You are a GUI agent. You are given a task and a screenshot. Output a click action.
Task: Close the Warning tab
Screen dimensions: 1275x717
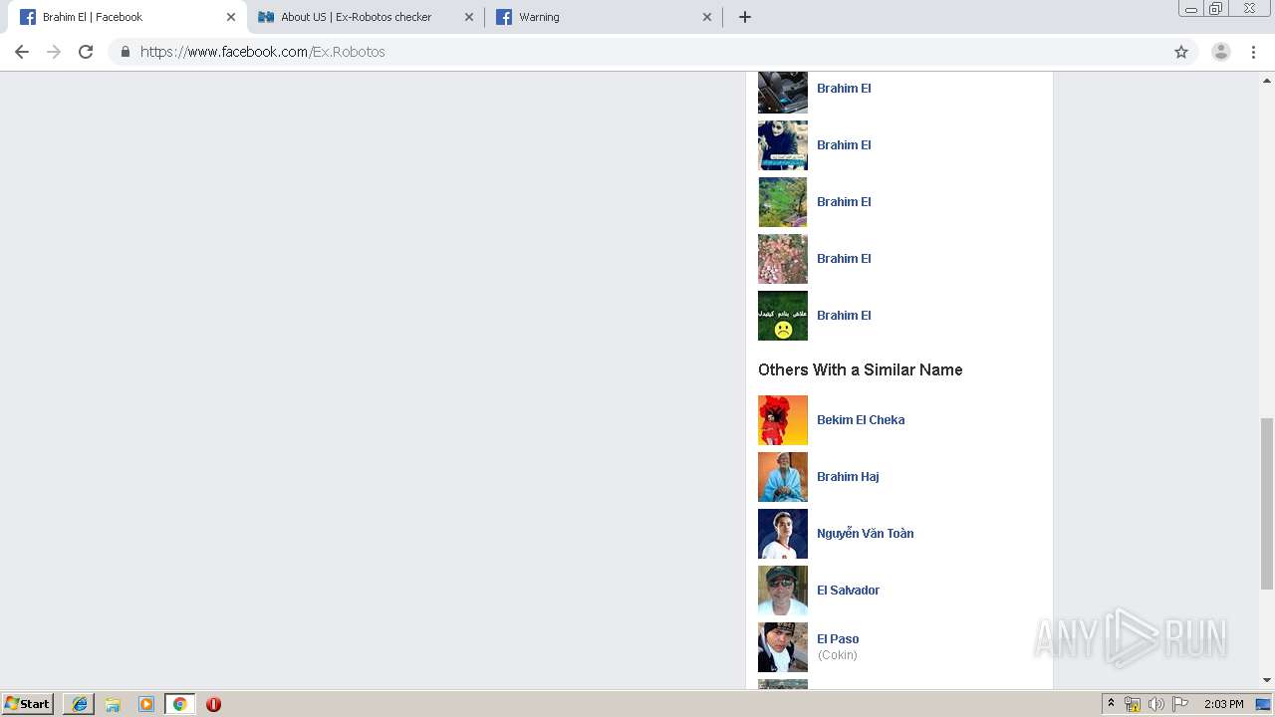(x=707, y=17)
